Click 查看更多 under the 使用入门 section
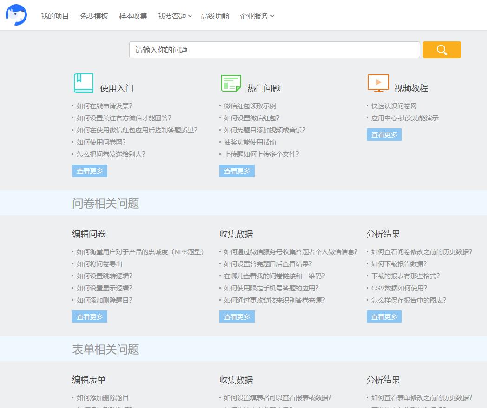 tap(89, 171)
